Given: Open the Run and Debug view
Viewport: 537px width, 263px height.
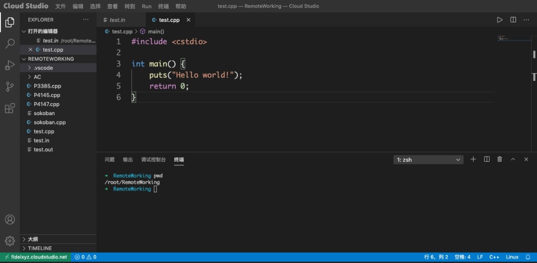Looking at the screenshot, I should click(10, 65).
